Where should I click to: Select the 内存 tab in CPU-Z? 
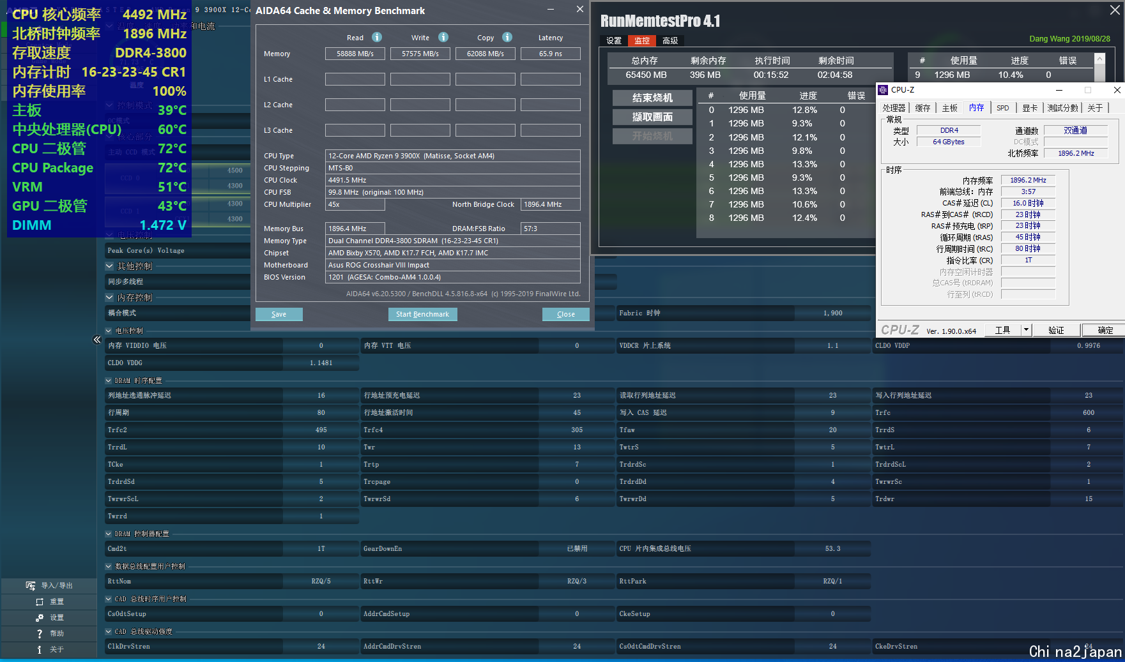977,107
